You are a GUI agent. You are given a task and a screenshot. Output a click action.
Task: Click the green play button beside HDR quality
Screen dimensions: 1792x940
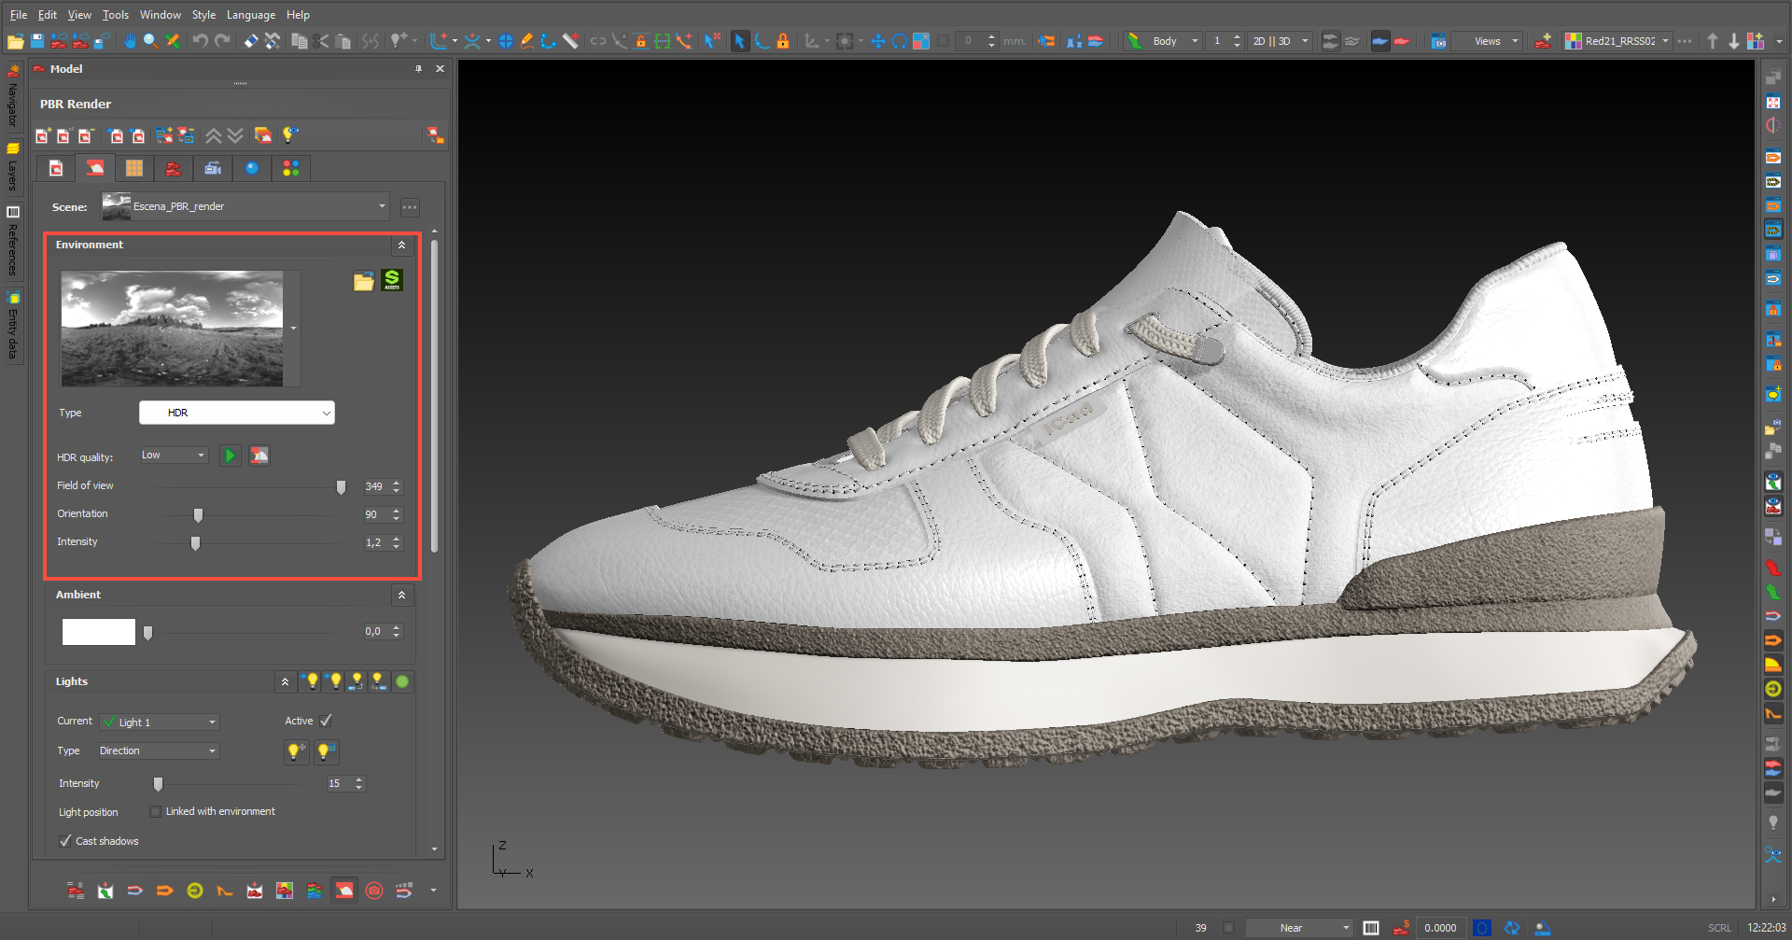coord(230,456)
